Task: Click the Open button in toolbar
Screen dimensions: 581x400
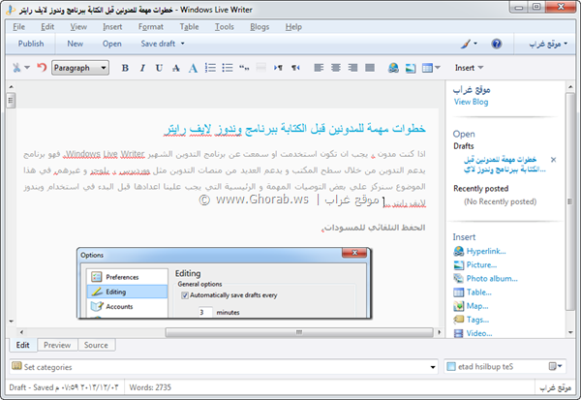Action: pyautogui.click(x=112, y=44)
